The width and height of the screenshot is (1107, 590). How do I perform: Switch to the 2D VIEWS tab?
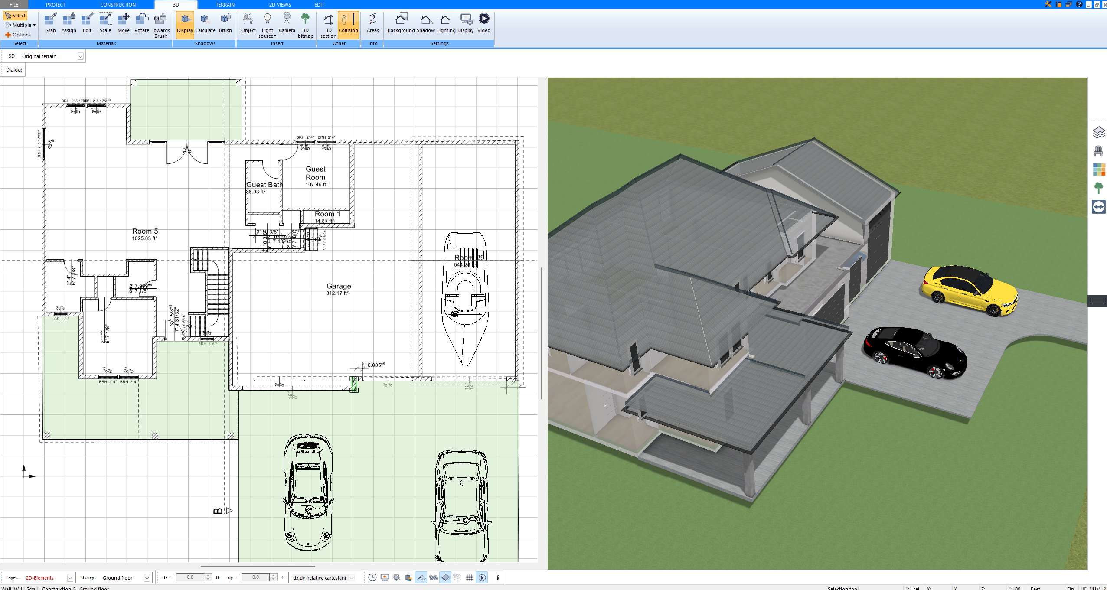[280, 5]
